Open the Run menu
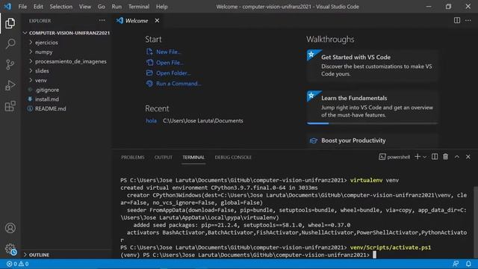478x269 pixels. pos(117,7)
